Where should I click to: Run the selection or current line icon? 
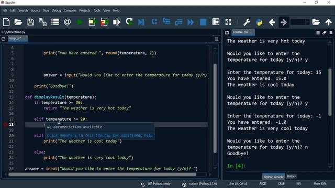click(x=117, y=22)
